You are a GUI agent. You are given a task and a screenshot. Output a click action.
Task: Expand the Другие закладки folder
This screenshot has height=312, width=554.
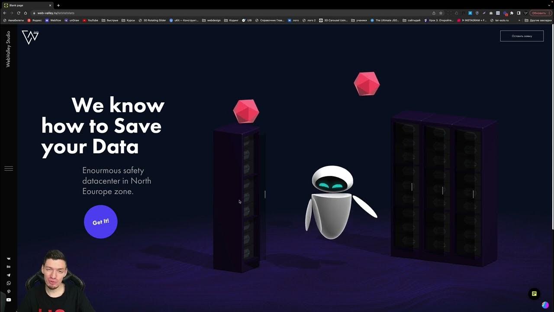point(538,20)
